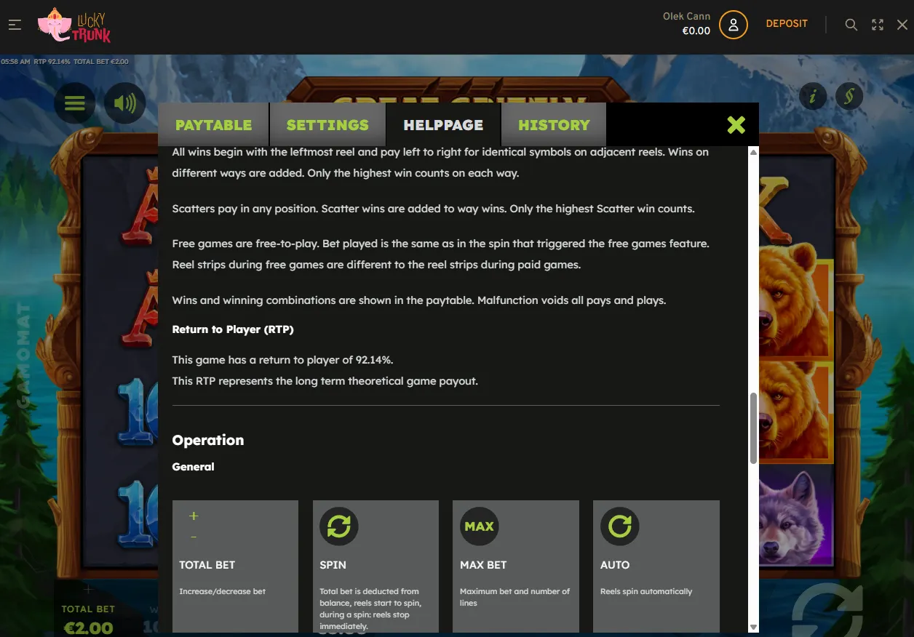Click the minus sign in the TOTAL BET help card
This screenshot has width=914, height=637.
pyautogui.click(x=194, y=537)
